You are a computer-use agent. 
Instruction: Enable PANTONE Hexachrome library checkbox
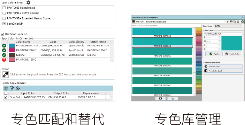(x=4, y=8)
